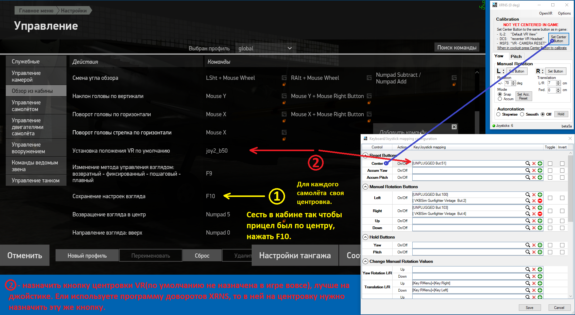Collapse the Manual Rotation Buttons section
The width and height of the screenshot is (575, 315).
tap(366, 187)
